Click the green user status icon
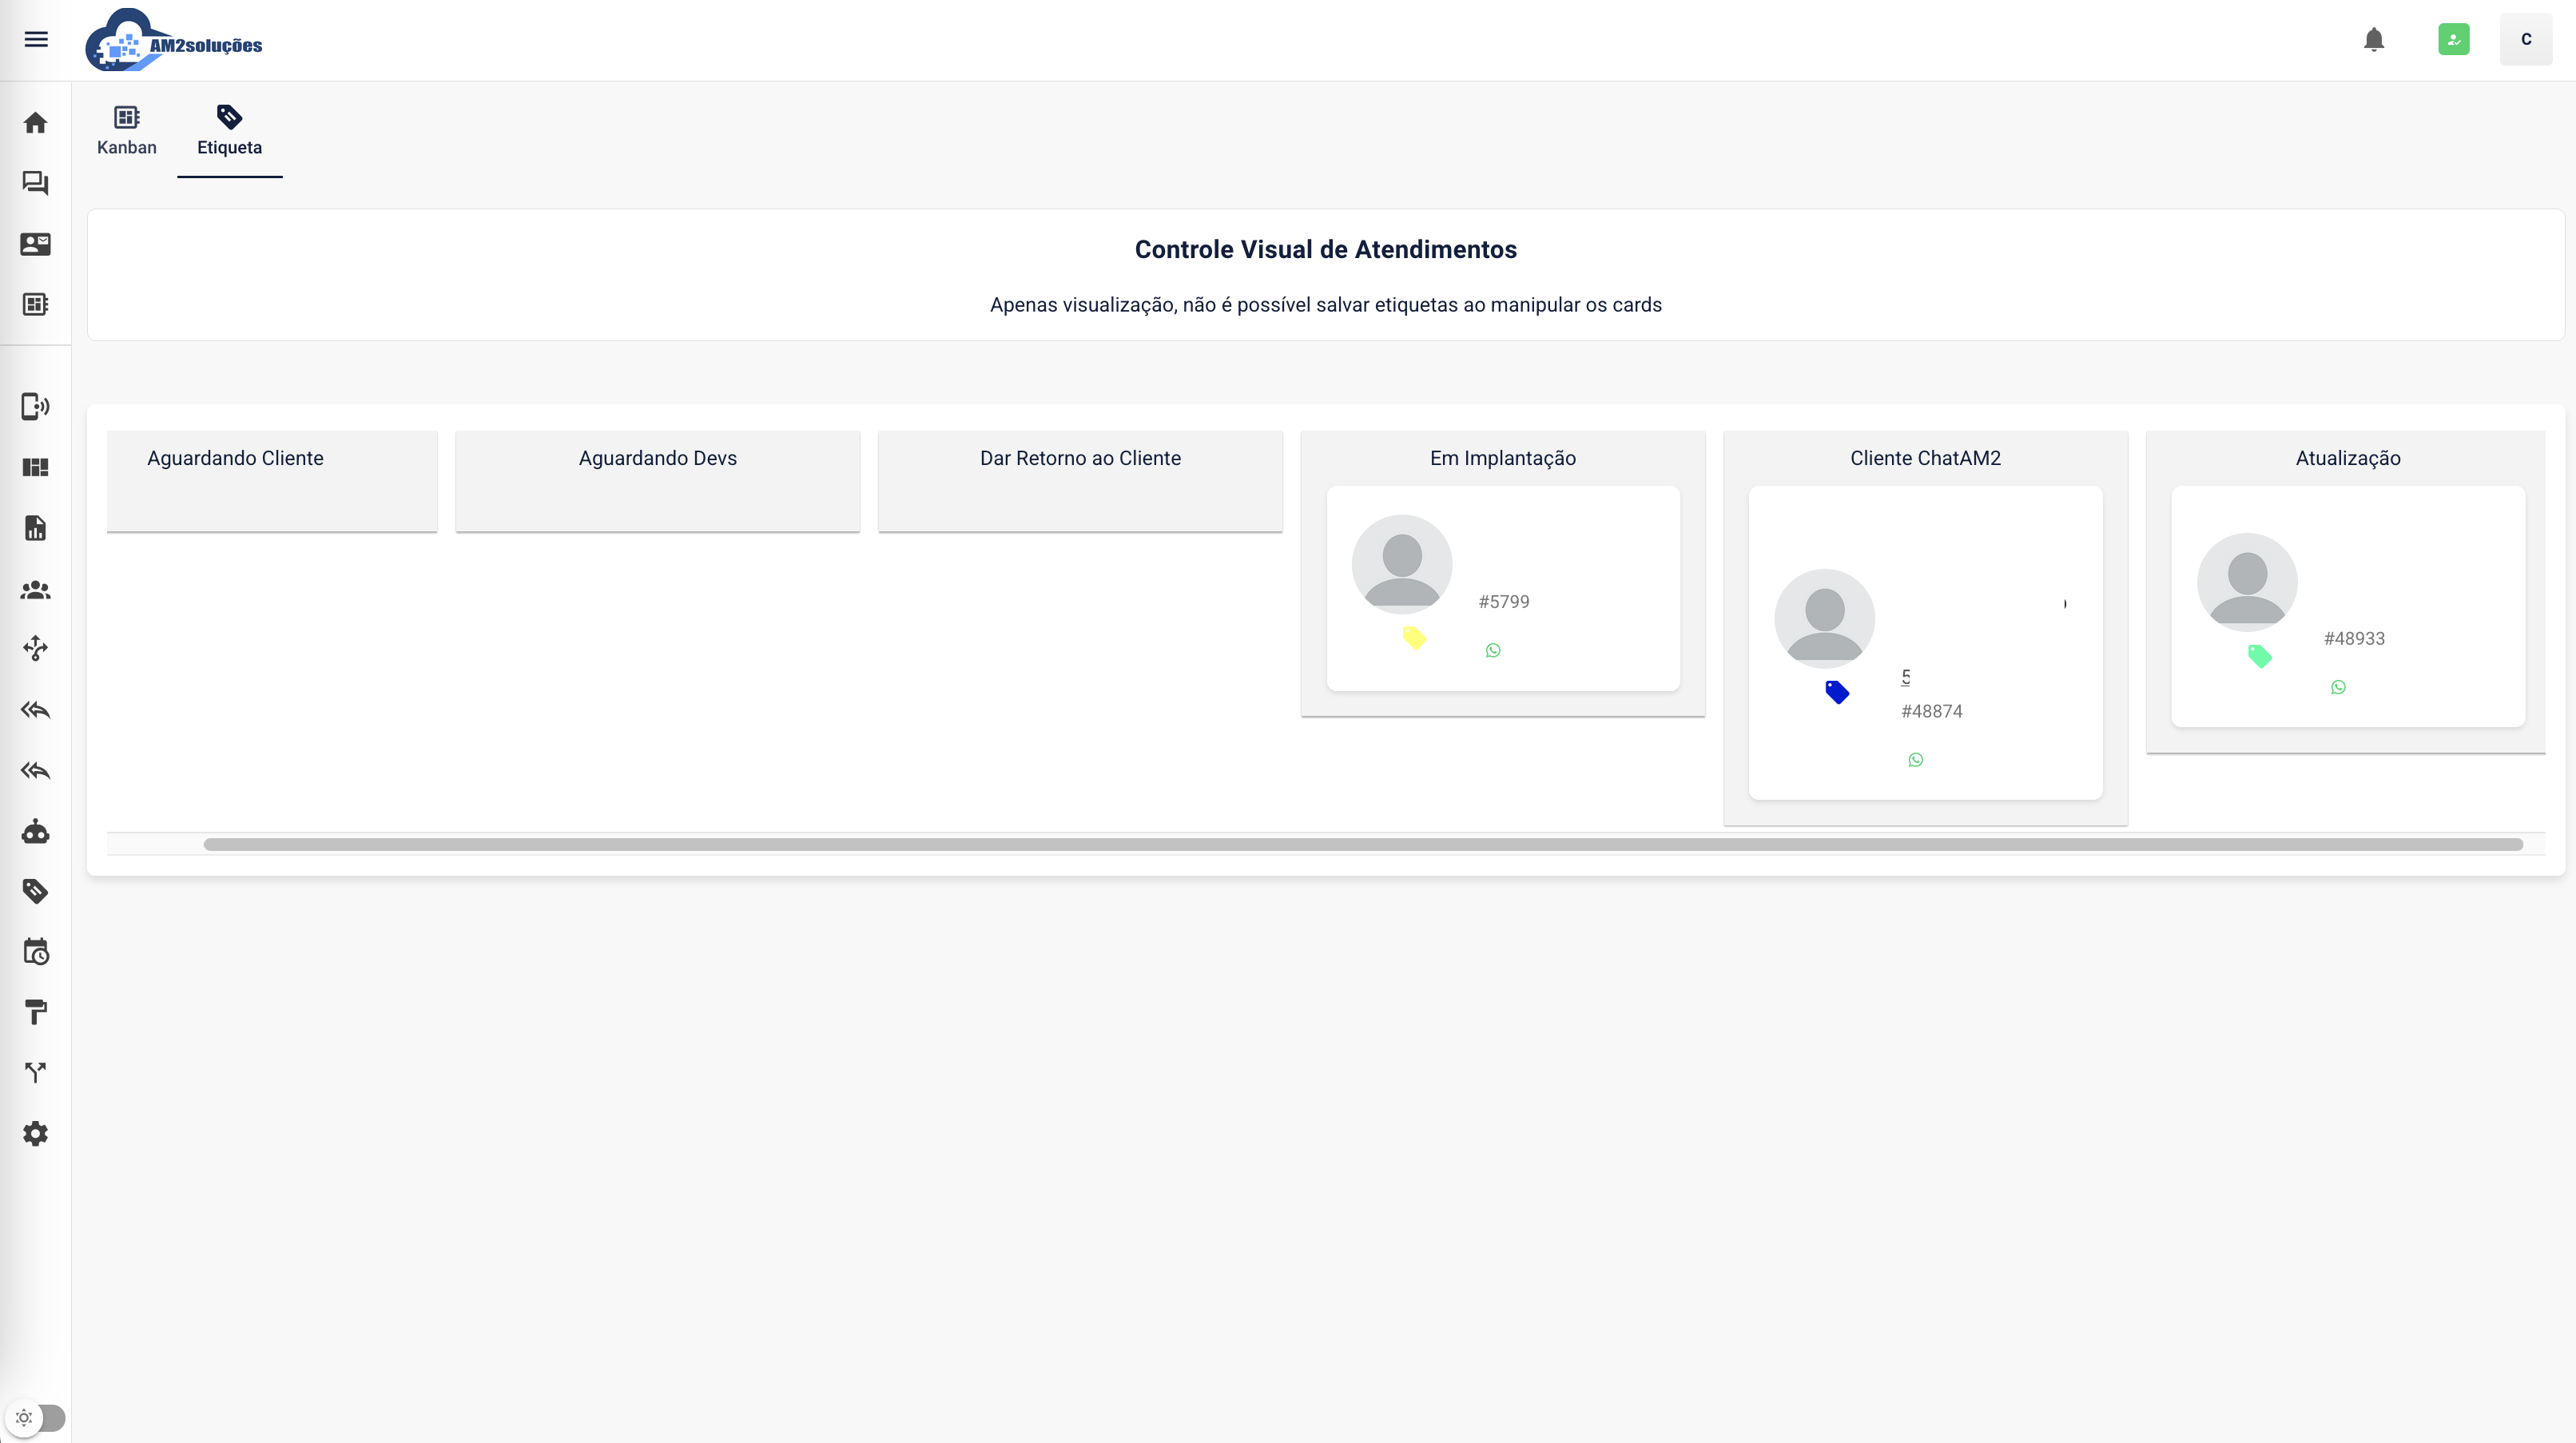The height and width of the screenshot is (1443, 2576). (x=2454, y=39)
